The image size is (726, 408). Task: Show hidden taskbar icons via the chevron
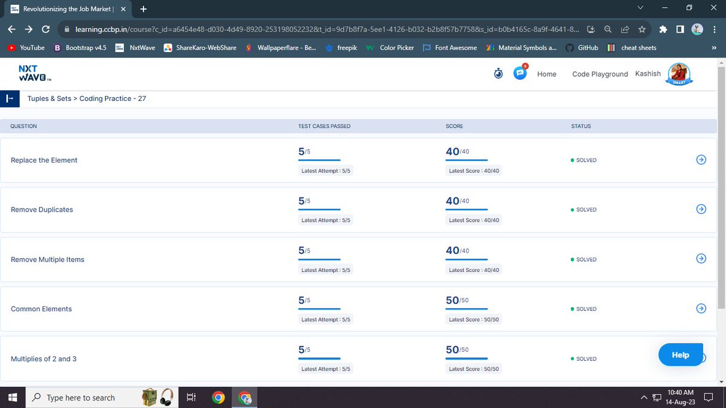point(644,398)
